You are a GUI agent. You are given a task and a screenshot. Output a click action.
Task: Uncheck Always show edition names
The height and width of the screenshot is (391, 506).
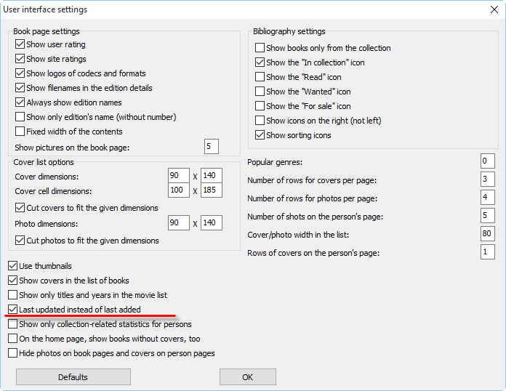click(x=20, y=102)
